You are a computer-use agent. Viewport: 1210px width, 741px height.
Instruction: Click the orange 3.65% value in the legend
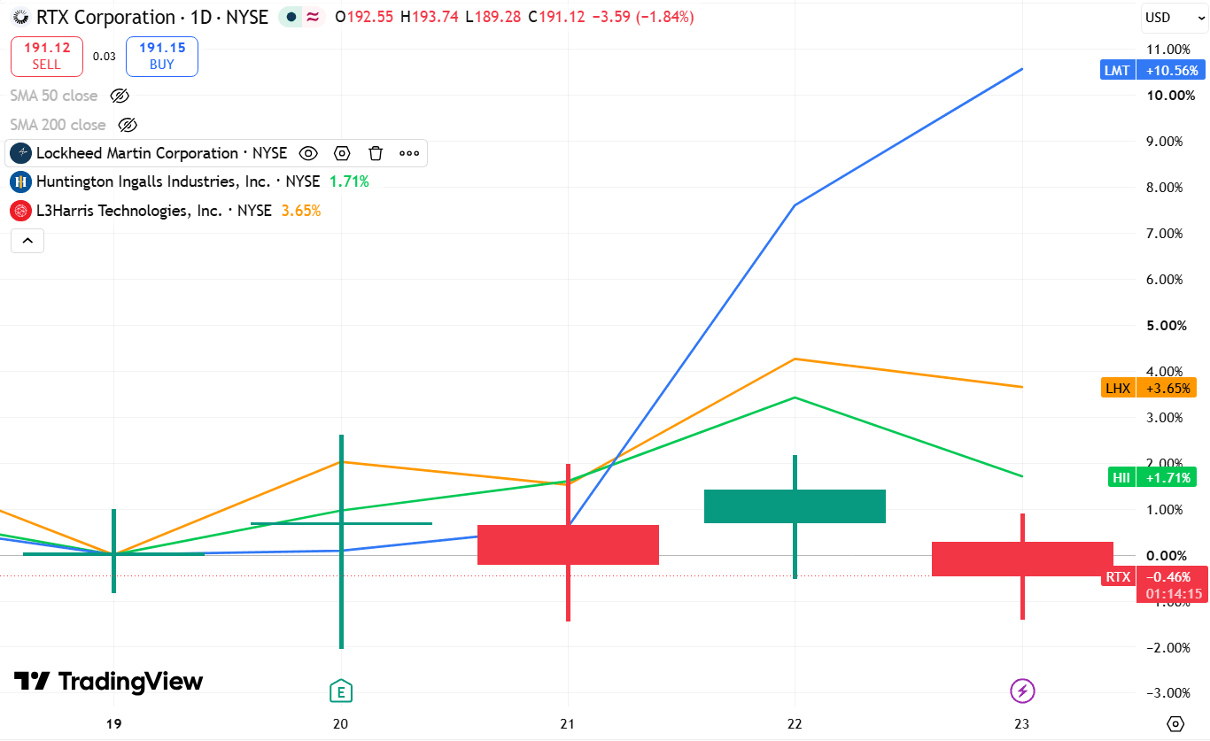pos(301,211)
